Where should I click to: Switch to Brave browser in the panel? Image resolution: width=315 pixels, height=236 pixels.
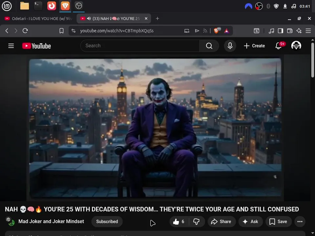[65, 6]
